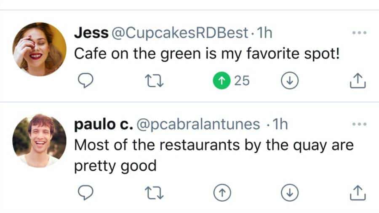Reply to paulo c.'s tweet

[x=86, y=193]
